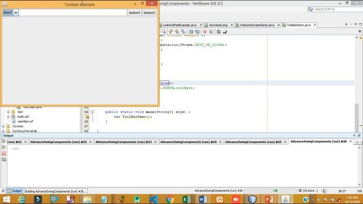363x204 pixels.
Task: Open PowerPoint from the taskbar
Action: point(269,199)
